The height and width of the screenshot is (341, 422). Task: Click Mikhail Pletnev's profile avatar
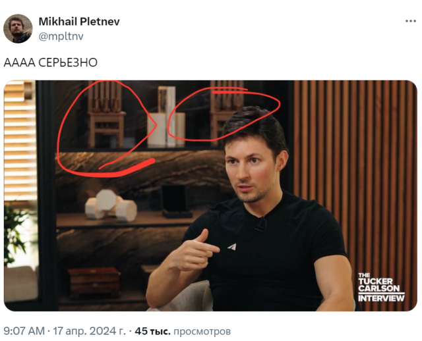pyautogui.click(x=18, y=28)
